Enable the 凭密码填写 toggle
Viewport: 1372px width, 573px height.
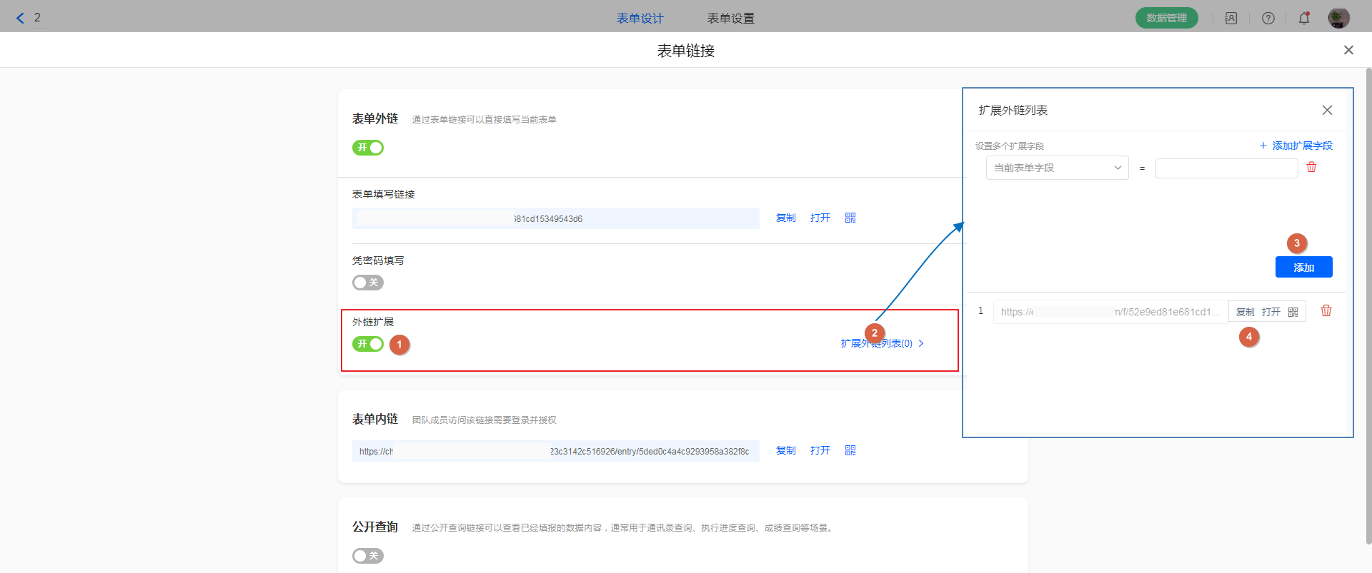pos(368,283)
